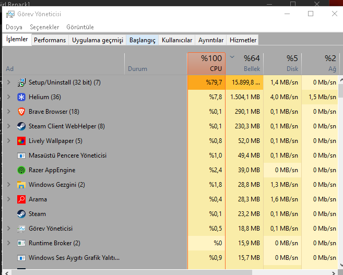
Task: Click the Windows Ses Aygıtı icon
Action: tap(21, 258)
